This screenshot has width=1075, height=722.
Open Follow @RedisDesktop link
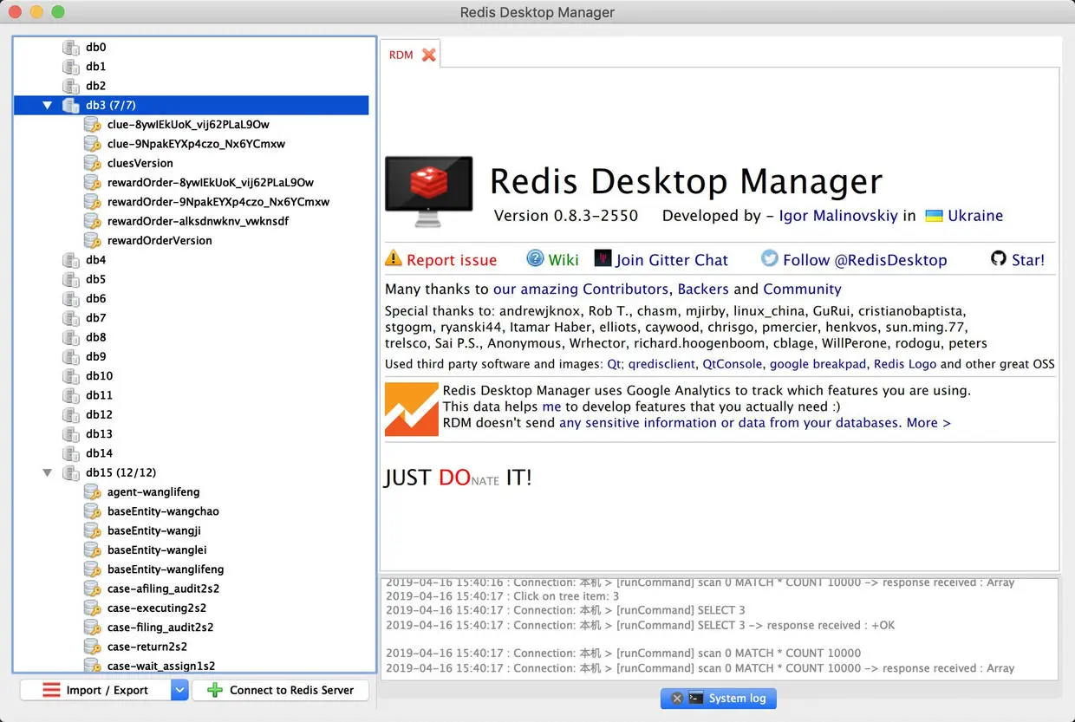click(864, 260)
